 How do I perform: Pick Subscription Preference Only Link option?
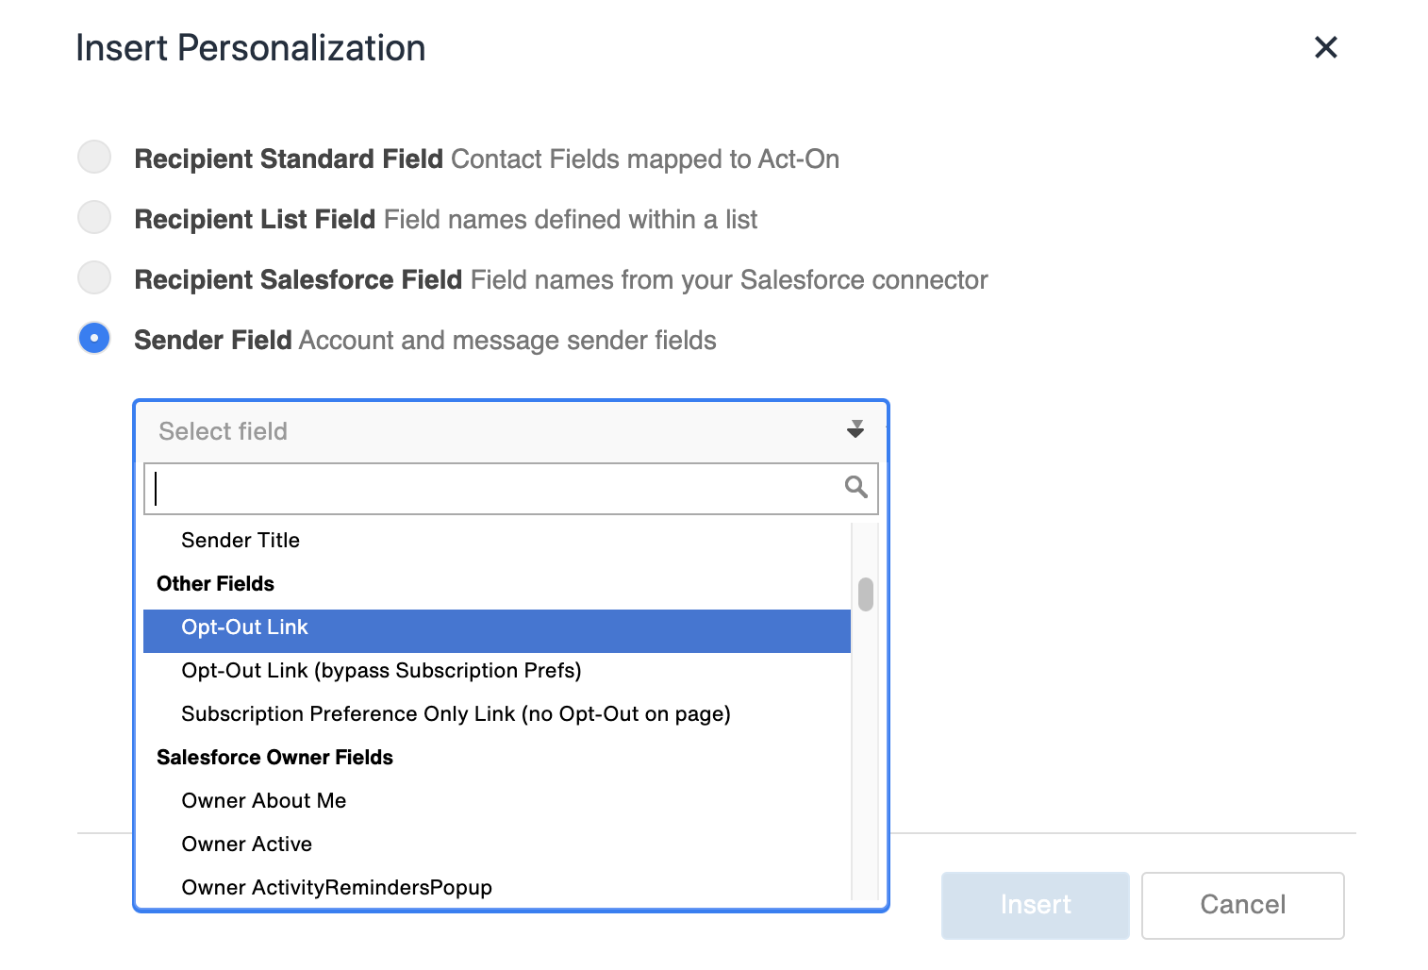(x=456, y=714)
